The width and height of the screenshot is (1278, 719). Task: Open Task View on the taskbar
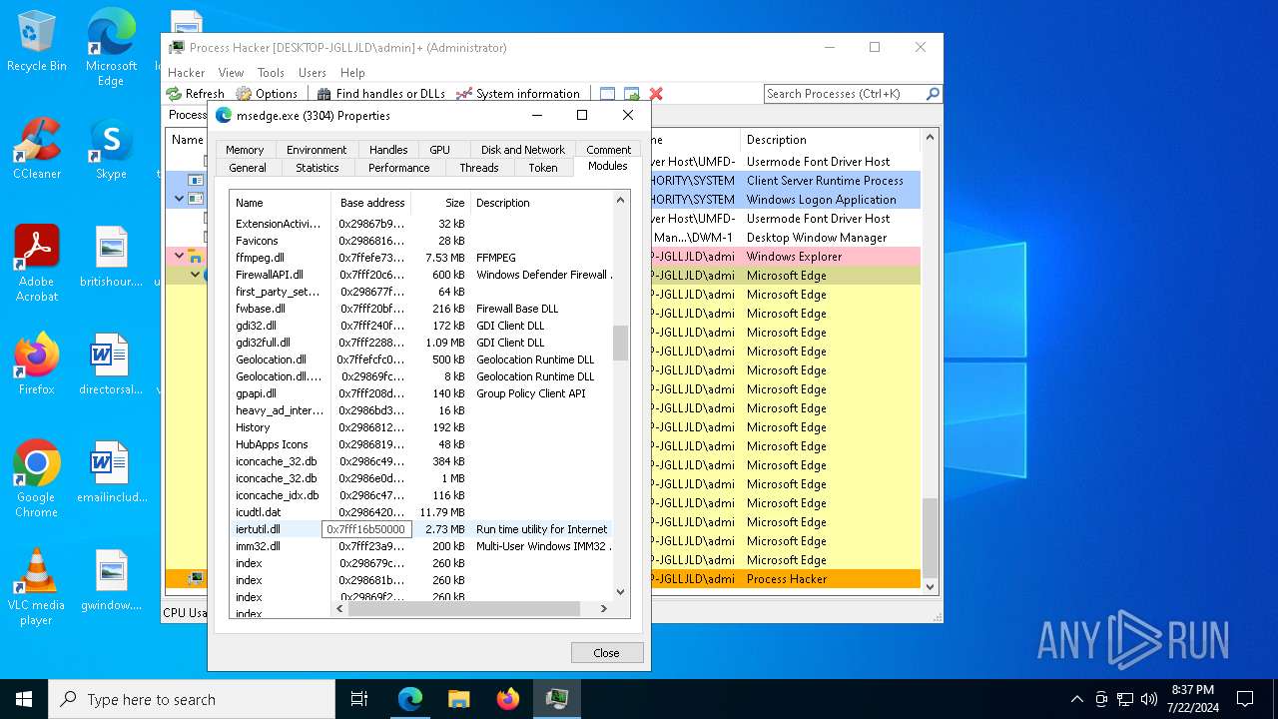tap(359, 699)
